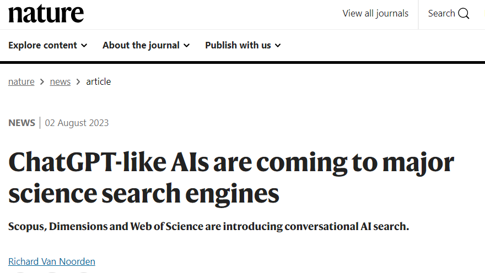
Task: Click the nature logo
Action: [x=46, y=14]
